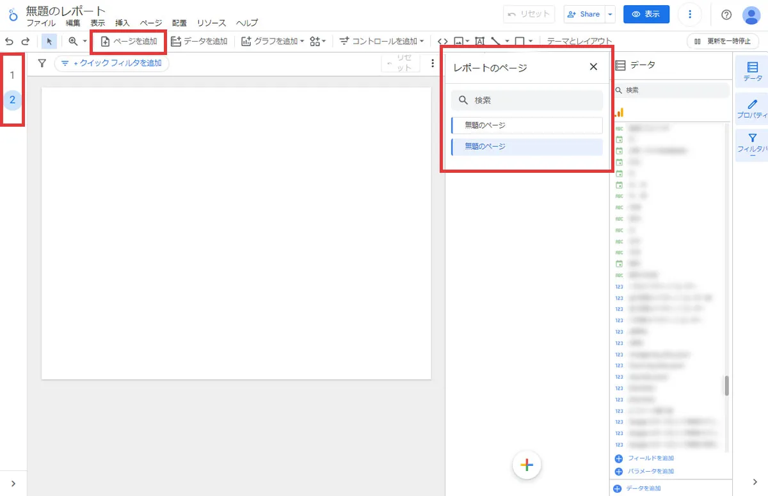Open the リソース menu
Viewport: 768px width, 496px height.
pos(211,23)
